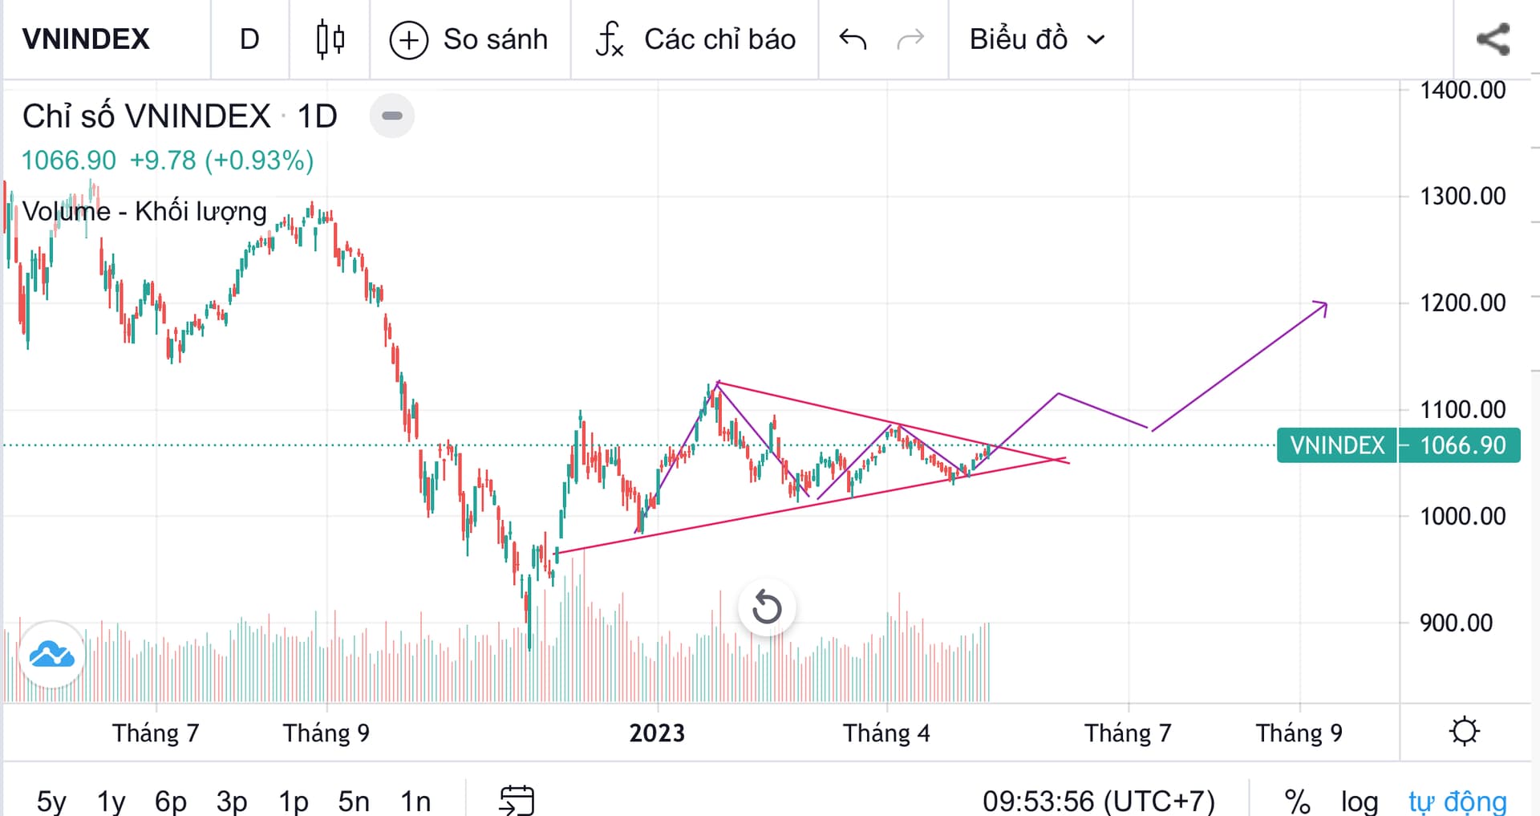Select the 5y time range

point(51,800)
